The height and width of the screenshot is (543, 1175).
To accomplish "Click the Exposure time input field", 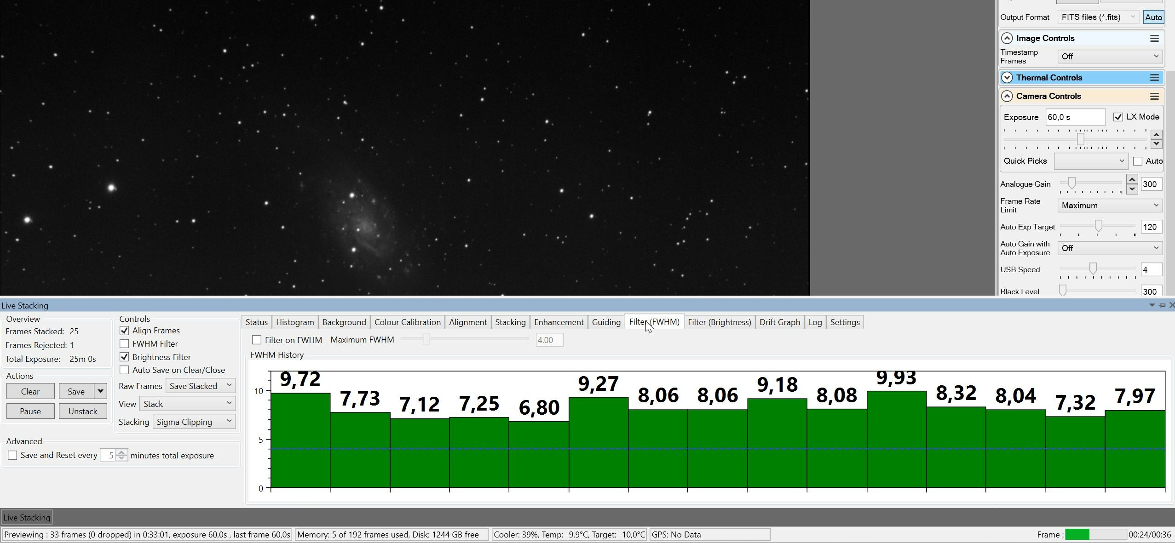I will (1076, 117).
